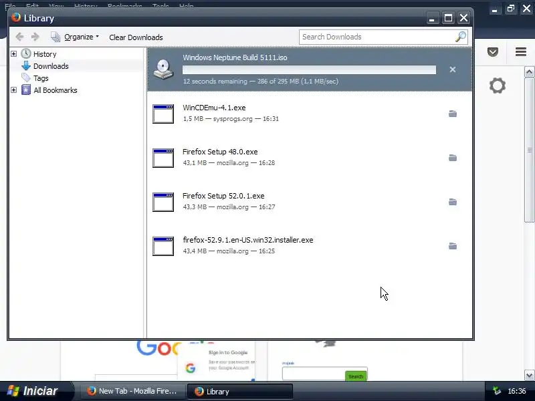Click the '43,1 MB — mozilla.org — 16:28' details
Screen dimensions: 535x401
pos(229,162)
